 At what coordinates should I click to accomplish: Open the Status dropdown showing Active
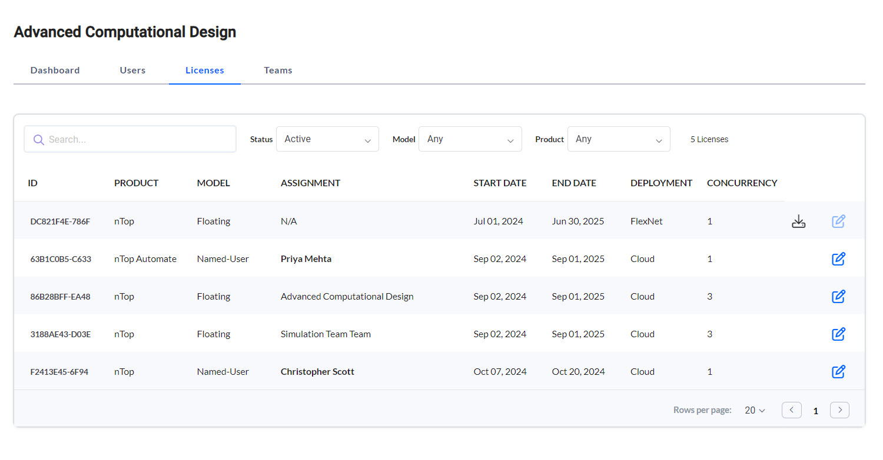click(x=327, y=139)
